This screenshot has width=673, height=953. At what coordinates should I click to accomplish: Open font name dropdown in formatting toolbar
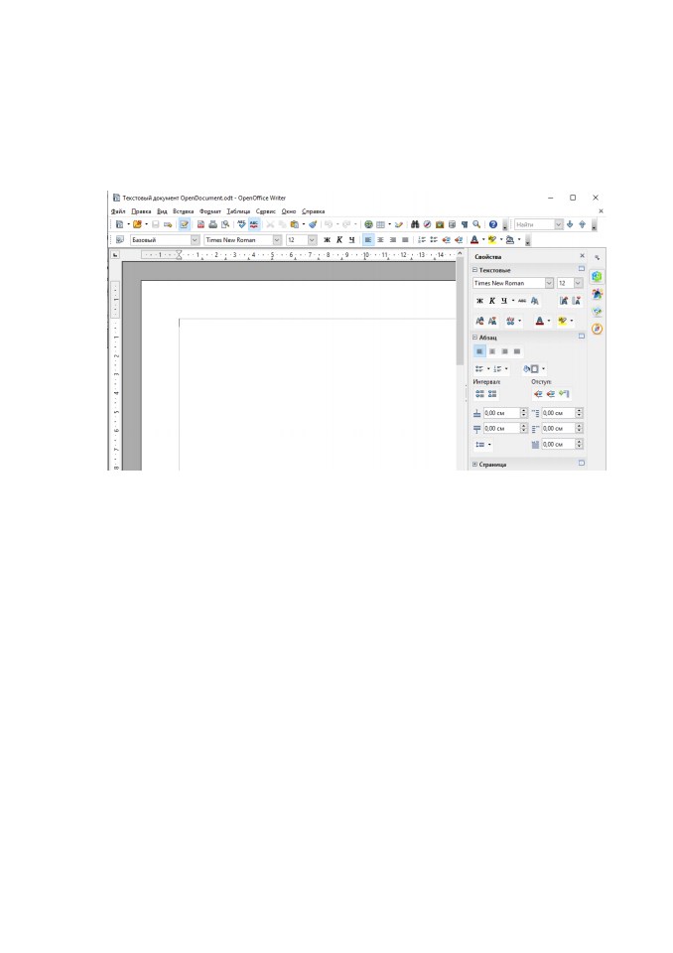pyautogui.click(x=277, y=240)
